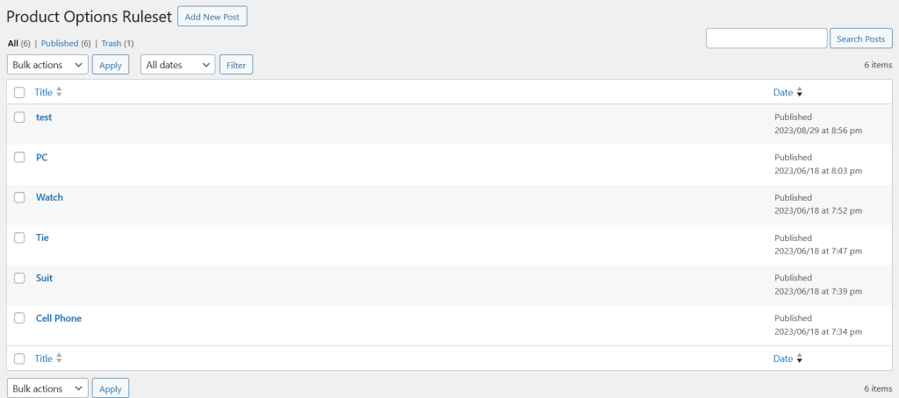Click the Add New Post button

click(x=212, y=17)
